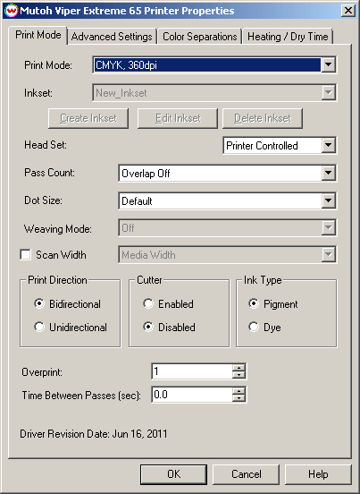360x494 pixels.
Task: Close the Printer Properties dialog
Action: pos(348,11)
